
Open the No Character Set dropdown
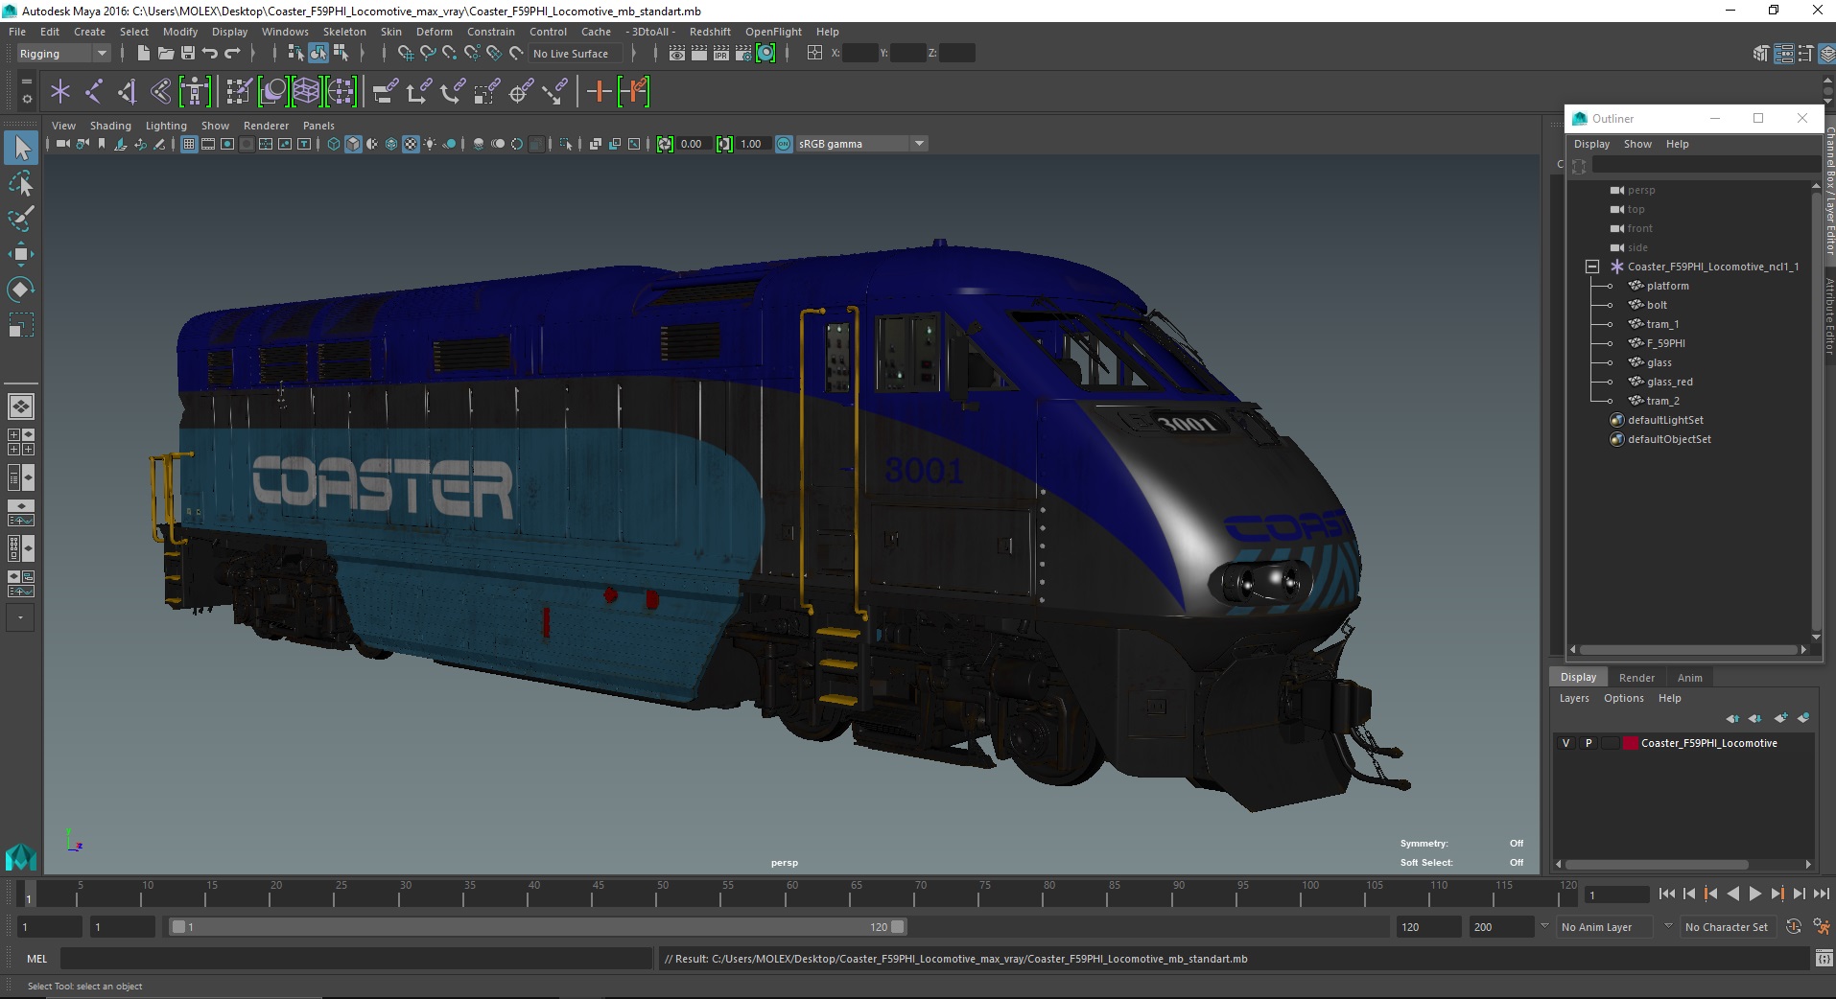click(x=1727, y=927)
